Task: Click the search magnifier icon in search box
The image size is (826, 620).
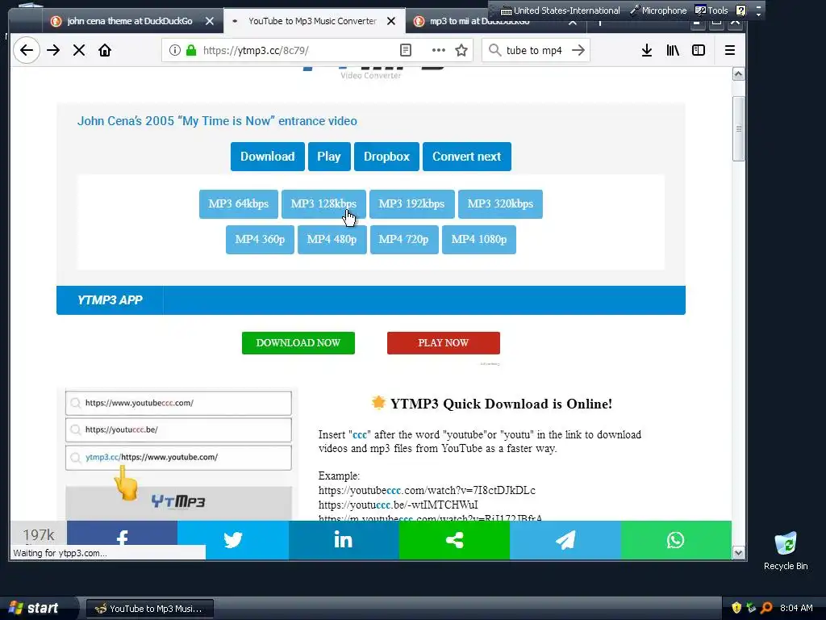Action: pos(494,50)
